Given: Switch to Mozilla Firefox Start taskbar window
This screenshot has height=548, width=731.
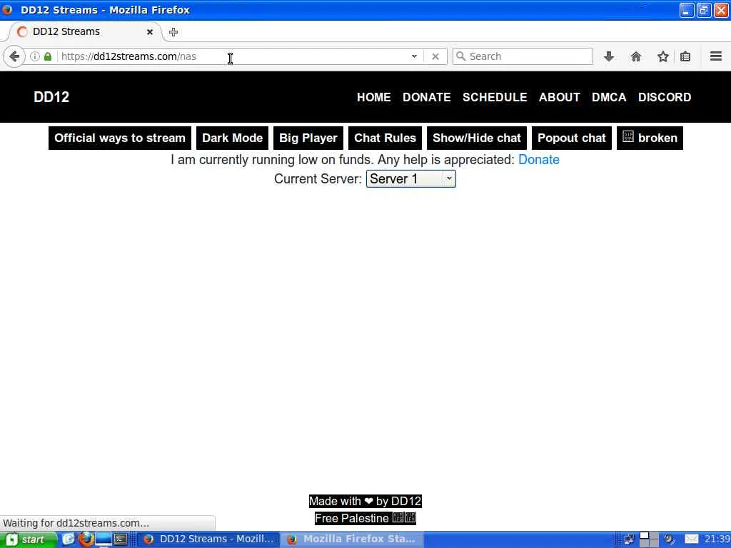Looking at the screenshot, I should coord(352,539).
